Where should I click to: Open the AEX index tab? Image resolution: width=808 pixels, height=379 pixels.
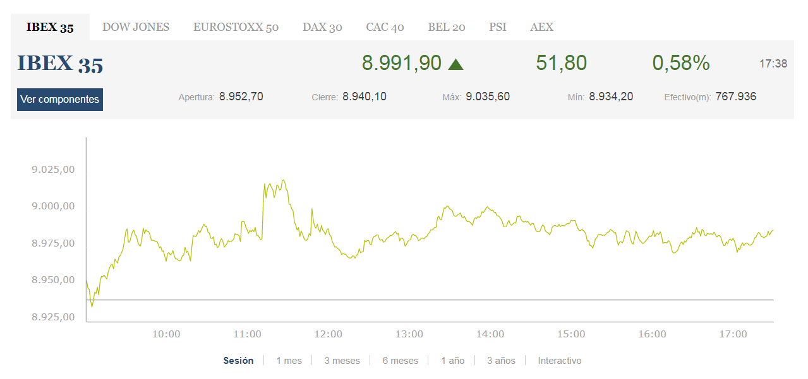(x=541, y=27)
